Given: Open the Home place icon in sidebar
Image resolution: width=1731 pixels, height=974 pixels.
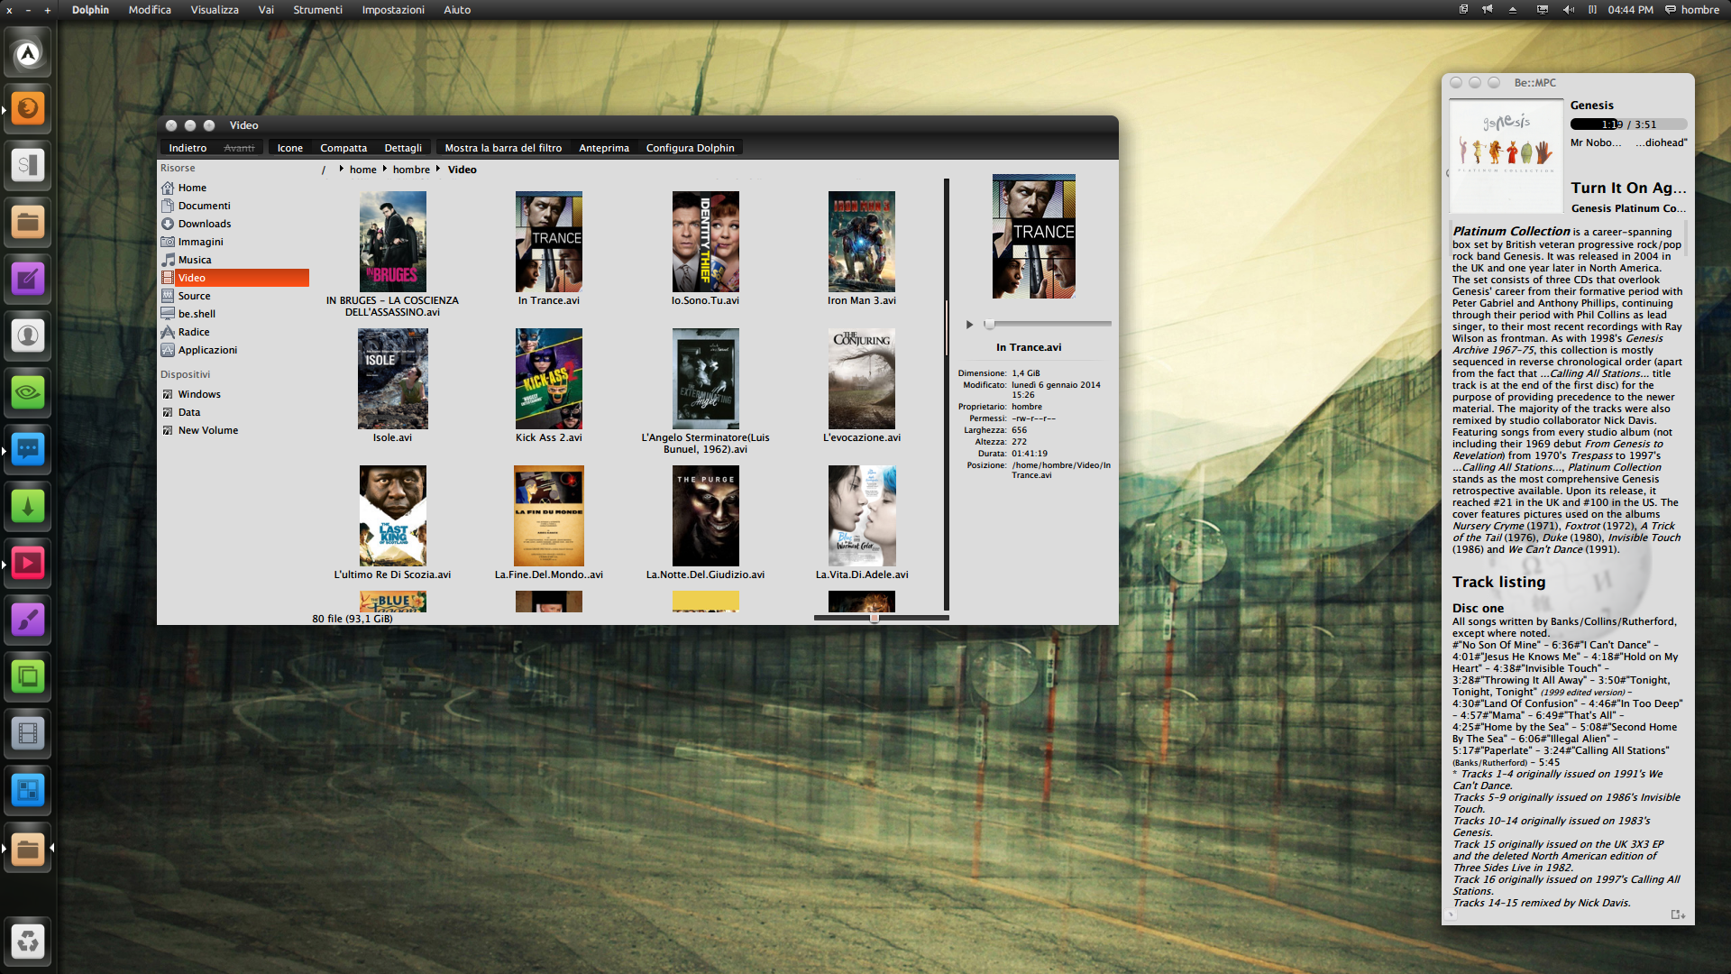Looking at the screenshot, I should pos(168,188).
